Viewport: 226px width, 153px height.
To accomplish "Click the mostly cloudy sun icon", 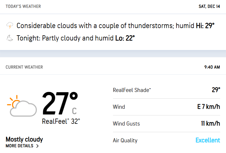I will (x=22, y=106).
